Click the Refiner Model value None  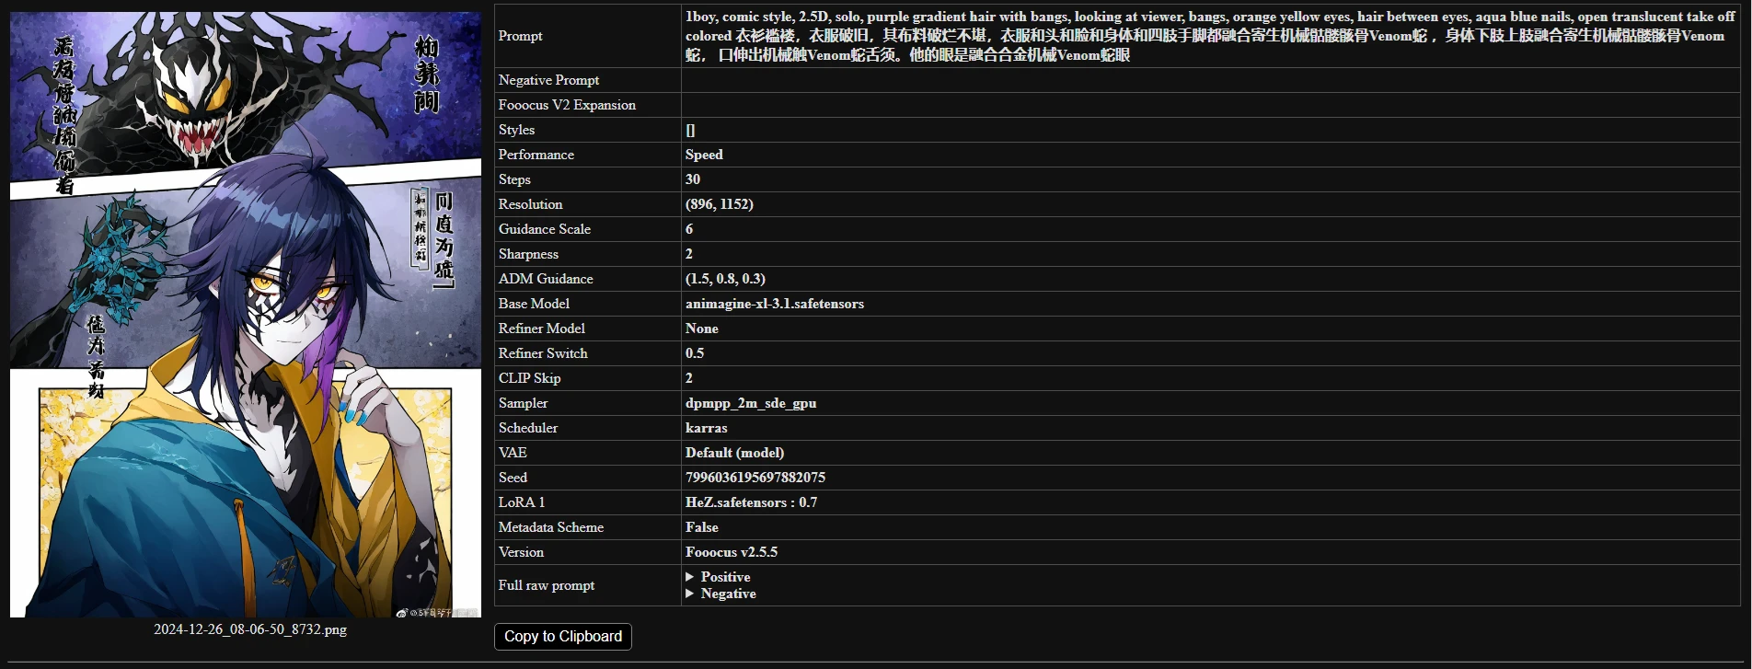tap(702, 329)
